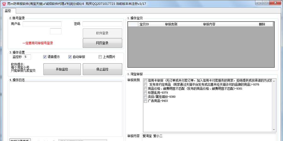Click the 网页登录 button
283x141 pixels.
point(102,43)
